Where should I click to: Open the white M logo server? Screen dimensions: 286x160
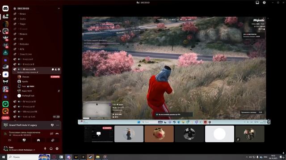[5, 82]
